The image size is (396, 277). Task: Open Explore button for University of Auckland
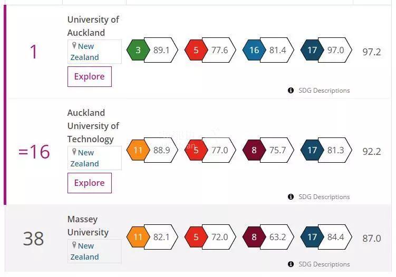pyautogui.click(x=90, y=76)
